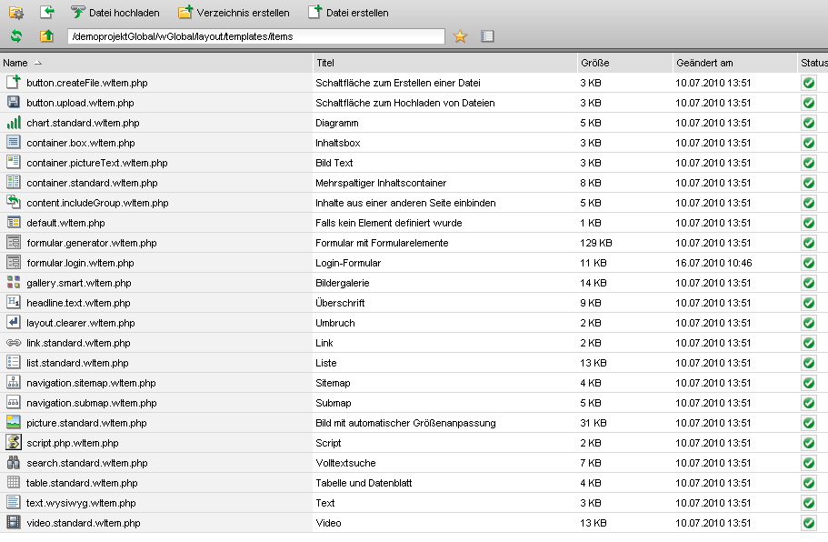
Task: Go up one directory with folder arrow icon
Action: click(x=47, y=36)
